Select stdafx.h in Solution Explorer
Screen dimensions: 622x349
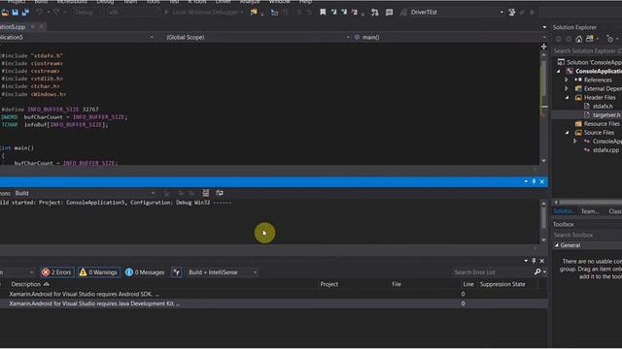click(603, 107)
